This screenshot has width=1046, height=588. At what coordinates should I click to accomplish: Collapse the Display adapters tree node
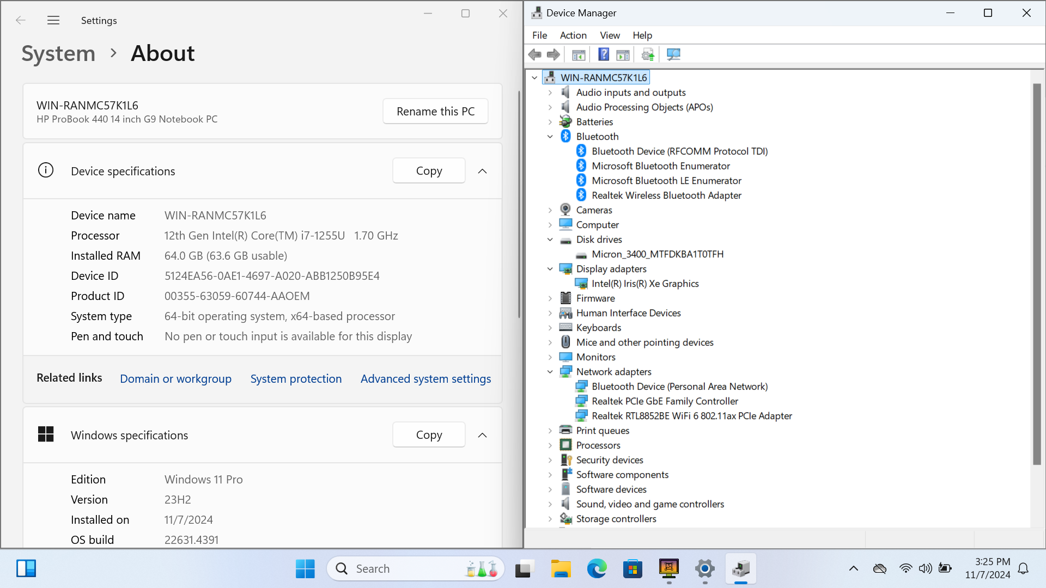click(550, 268)
